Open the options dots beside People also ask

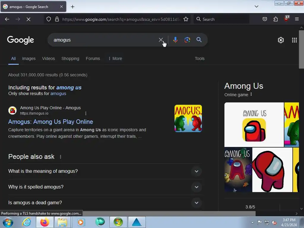61,157
